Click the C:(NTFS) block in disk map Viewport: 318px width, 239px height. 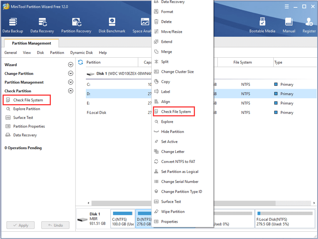coord(123,219)
